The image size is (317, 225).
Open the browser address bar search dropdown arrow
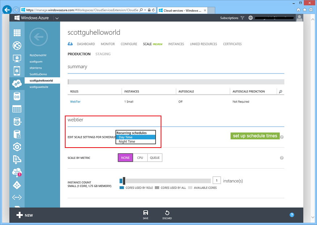[x=145, y=10]
